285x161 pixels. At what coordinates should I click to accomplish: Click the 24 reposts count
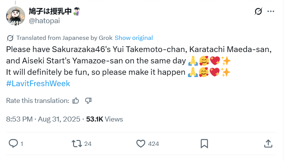pos(88,144)
